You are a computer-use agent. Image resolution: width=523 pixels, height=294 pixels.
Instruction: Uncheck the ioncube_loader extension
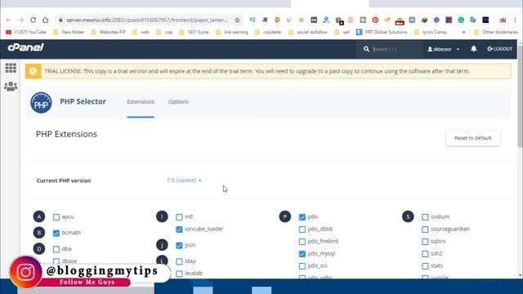[x=179, y=229]
